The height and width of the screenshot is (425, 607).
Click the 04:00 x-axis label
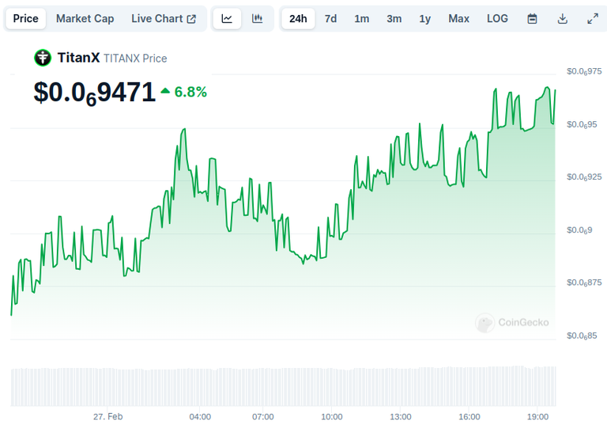coord(200,417)
